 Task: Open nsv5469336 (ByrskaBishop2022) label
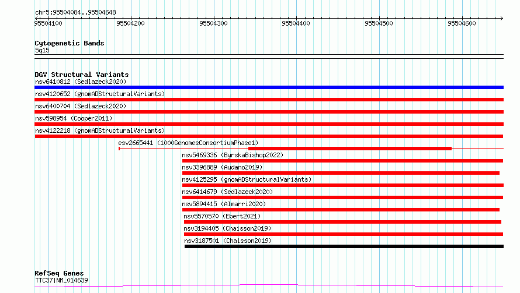pos(233,155)
